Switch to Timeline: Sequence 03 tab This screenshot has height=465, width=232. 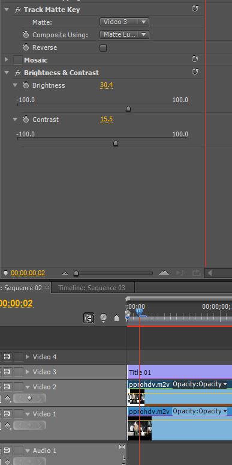[x=92, y=288]
